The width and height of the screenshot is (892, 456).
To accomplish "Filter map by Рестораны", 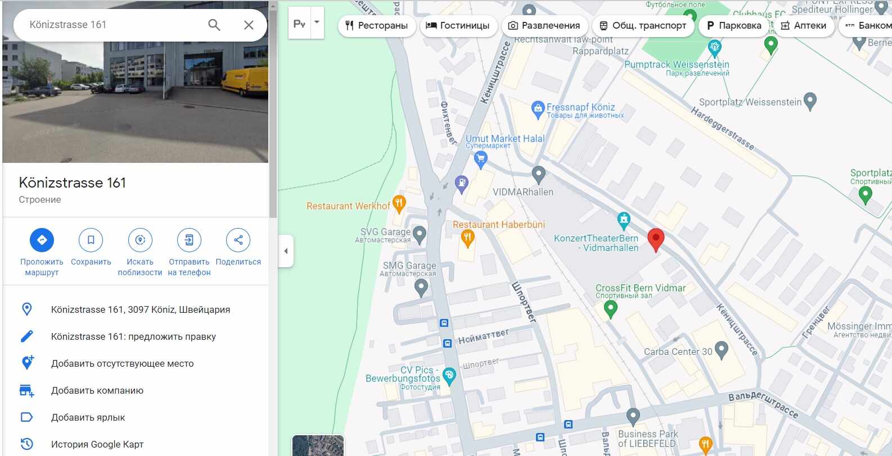I will point(376,25).
